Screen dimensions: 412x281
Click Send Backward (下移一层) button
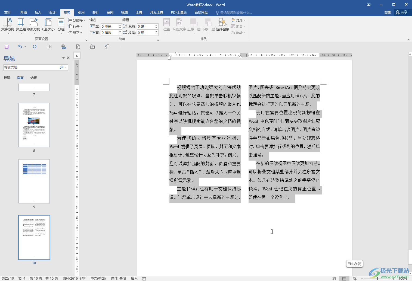208,26
